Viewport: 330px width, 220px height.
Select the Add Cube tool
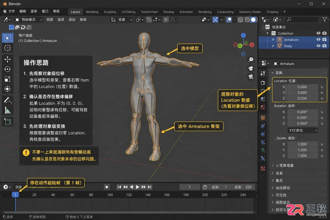point(7,122)
